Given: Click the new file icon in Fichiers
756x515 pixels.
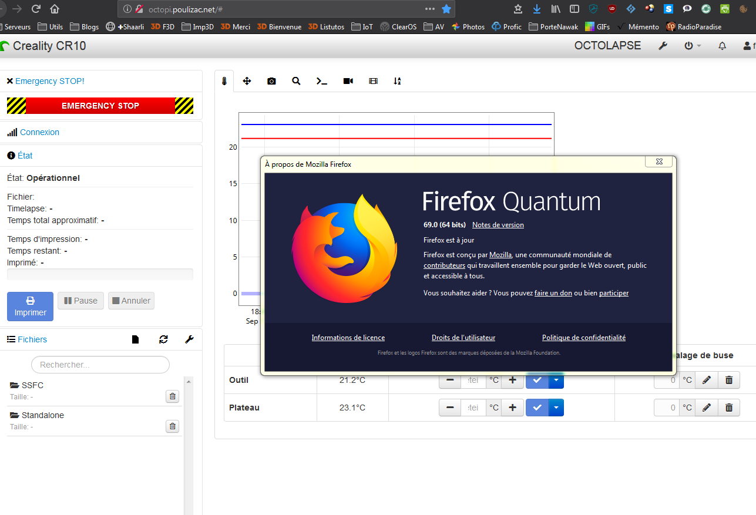Looking at the screenshot, I should (x=135, y=339).
